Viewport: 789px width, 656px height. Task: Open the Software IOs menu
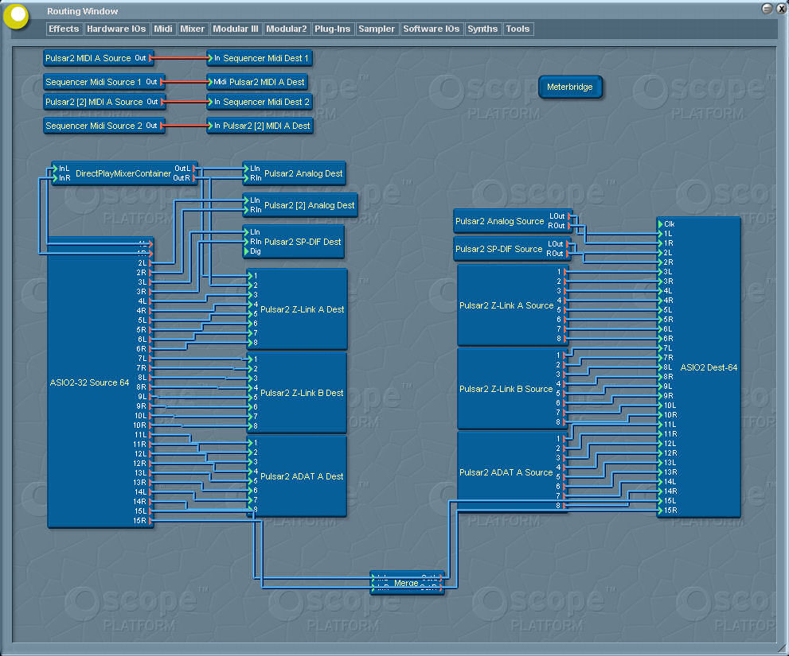point(431,29)
